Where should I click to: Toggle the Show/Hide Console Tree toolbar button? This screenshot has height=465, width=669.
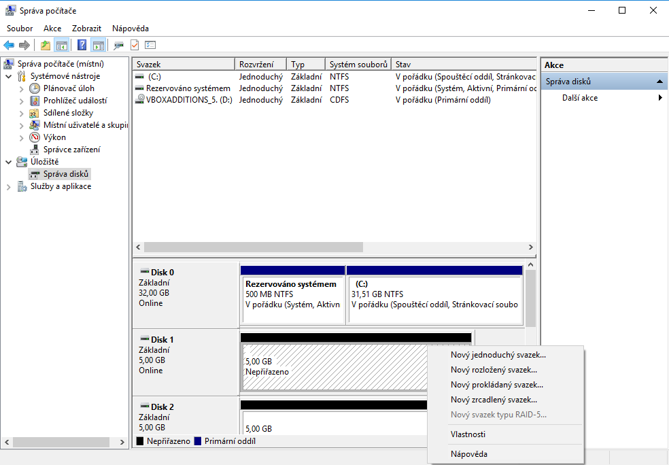click(62, 46)
